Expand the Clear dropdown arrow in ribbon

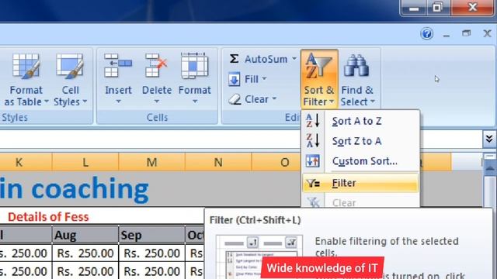point(274,99)
